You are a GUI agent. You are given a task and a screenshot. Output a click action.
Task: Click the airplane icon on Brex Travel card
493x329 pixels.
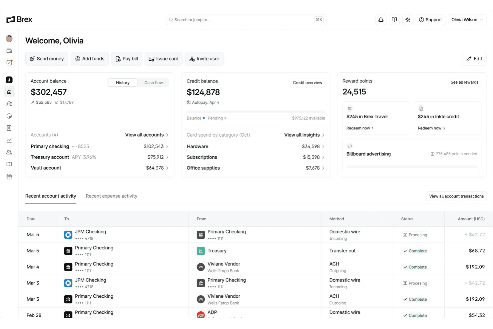click(x=350, y=109)
